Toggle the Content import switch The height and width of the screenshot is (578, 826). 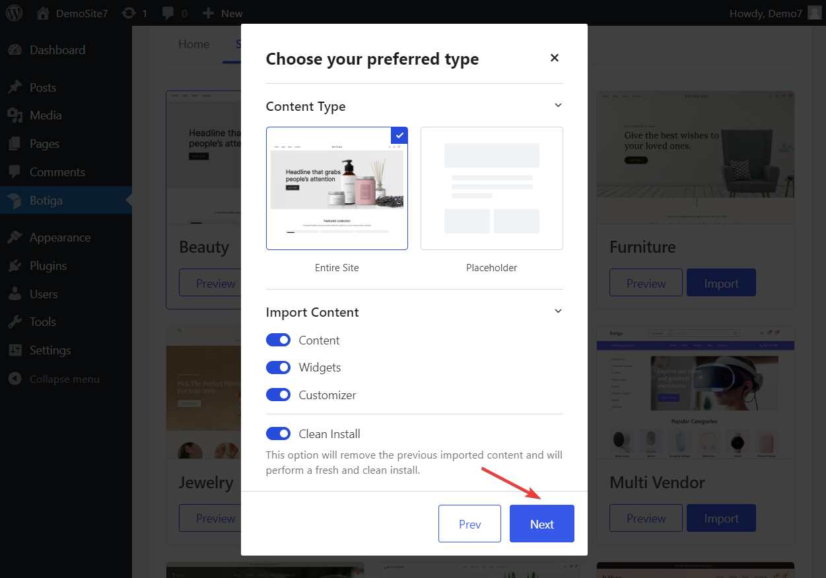(x=278, y=340)
